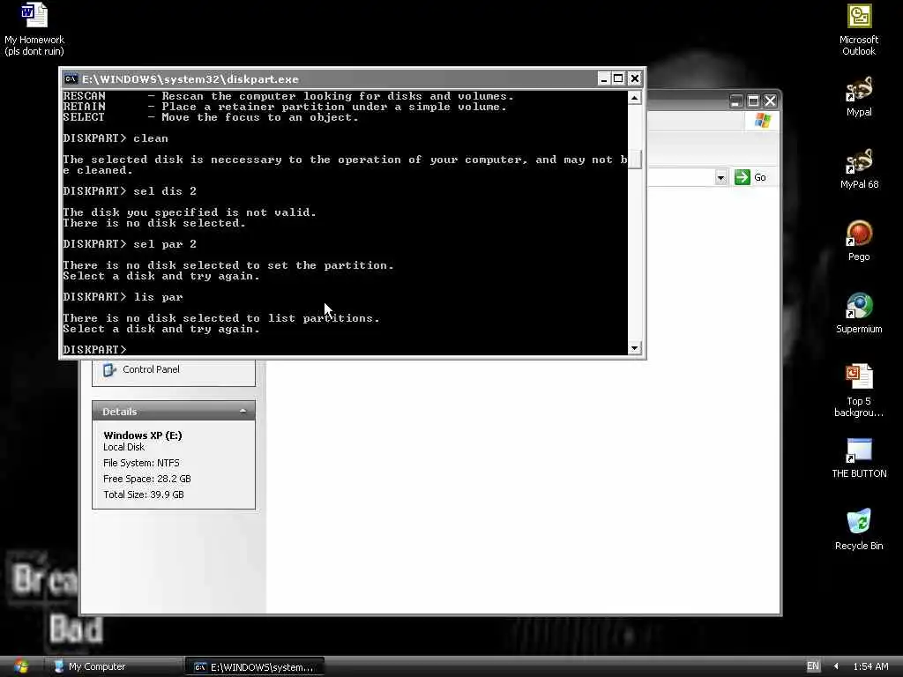Minimize the diskpart console window
Viewport: 903px width, 677px height.
pyautogui.click(x=603, y=78)
